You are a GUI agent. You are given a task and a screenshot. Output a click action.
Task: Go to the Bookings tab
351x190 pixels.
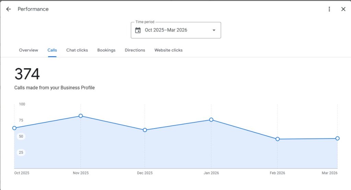(106, 50)
